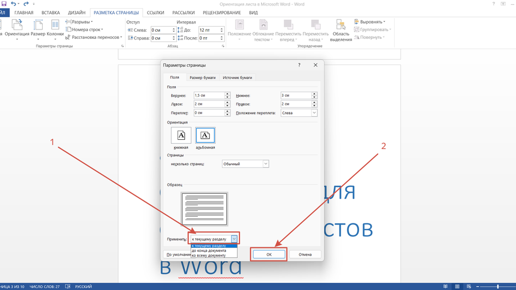This screenshot has width=516, height=290.
Task: Switch to the ССЫЛКИ ribbon tab
Action: tap(155, 13)
